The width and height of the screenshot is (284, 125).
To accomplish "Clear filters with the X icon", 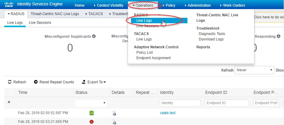I will tap(9, 102).
